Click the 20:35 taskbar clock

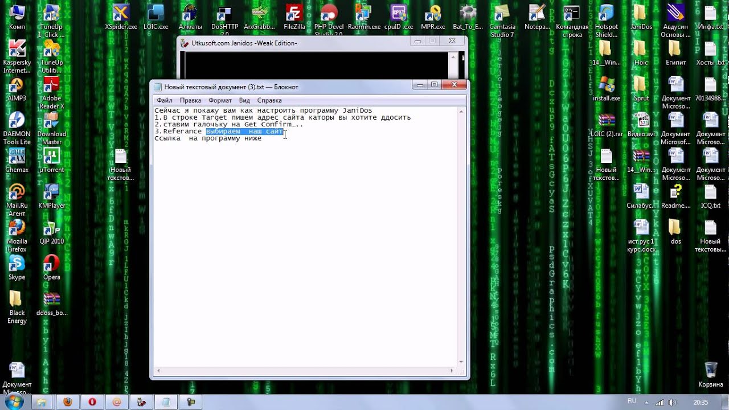[x=701, y=402]
